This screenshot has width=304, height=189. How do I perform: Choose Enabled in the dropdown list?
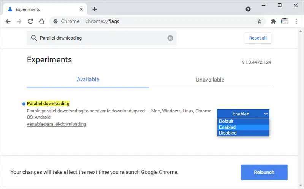point(243,127)
